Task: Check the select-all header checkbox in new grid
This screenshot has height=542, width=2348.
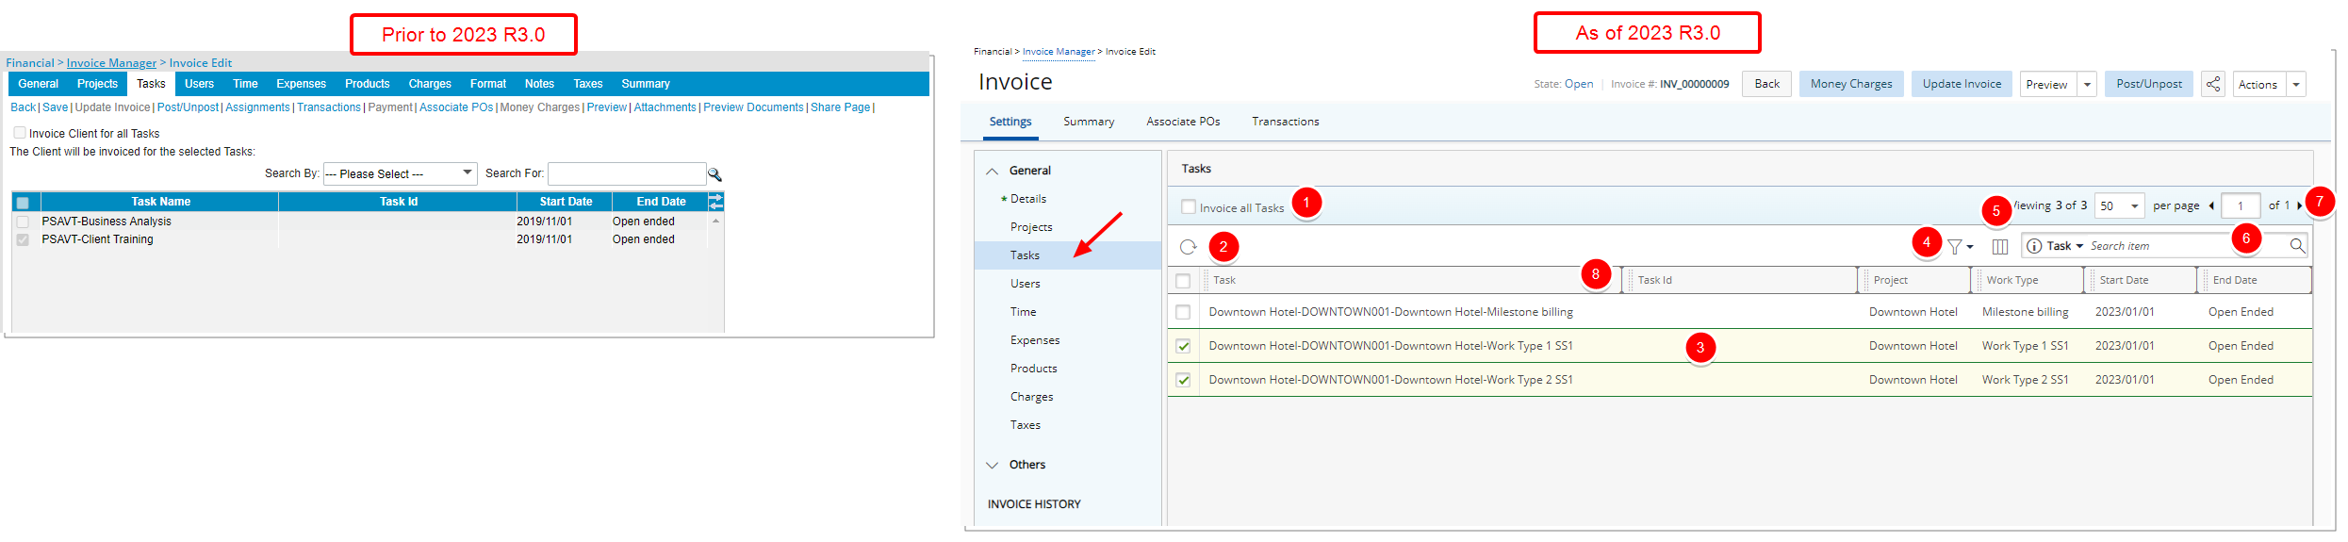Action: pos(1183,281)
